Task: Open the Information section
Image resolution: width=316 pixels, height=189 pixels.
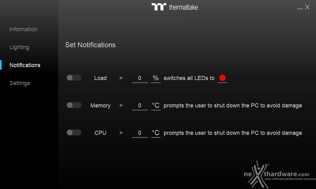Action: [23, 29]
